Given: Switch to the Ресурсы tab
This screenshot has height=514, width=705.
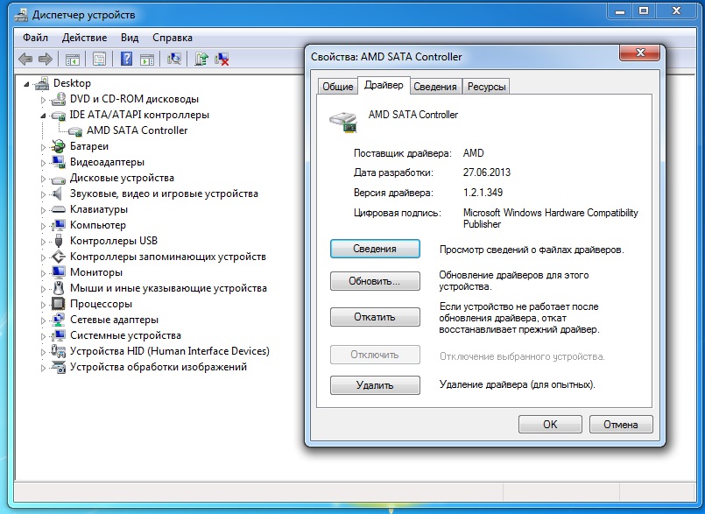Looking at the screenshot, I should (x=486, y=87).
